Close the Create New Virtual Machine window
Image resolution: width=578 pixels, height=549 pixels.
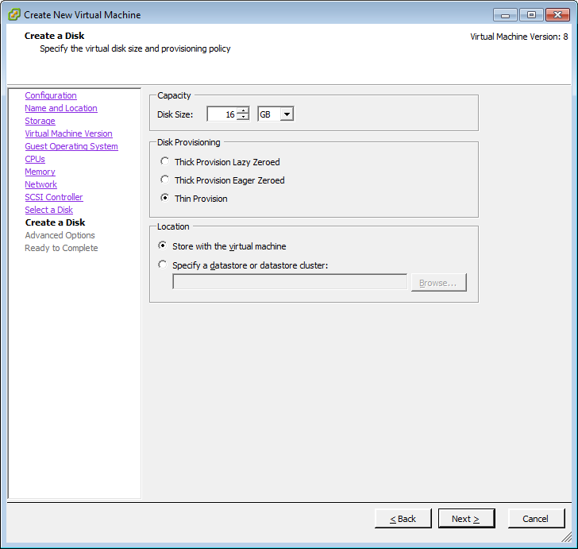click(558, 15)
